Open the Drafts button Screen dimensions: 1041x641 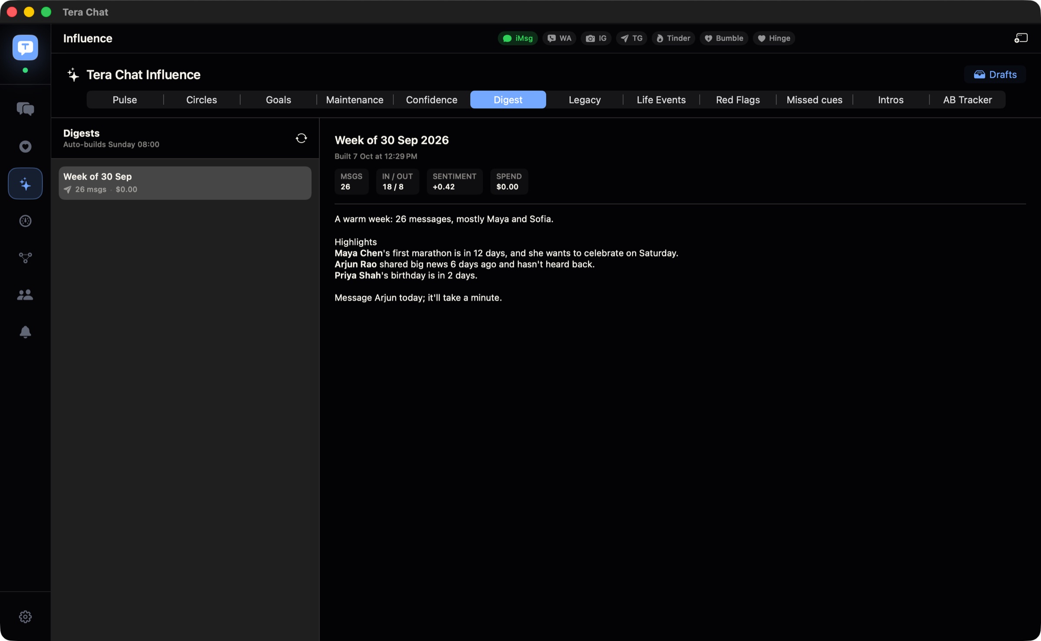[x=995, y=75]
